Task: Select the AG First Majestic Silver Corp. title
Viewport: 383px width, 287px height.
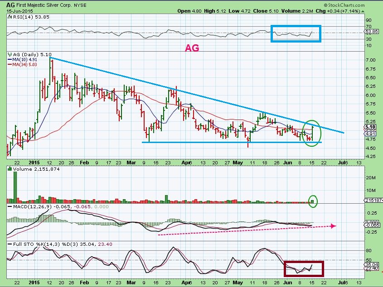Action: (x=39, y=5)
